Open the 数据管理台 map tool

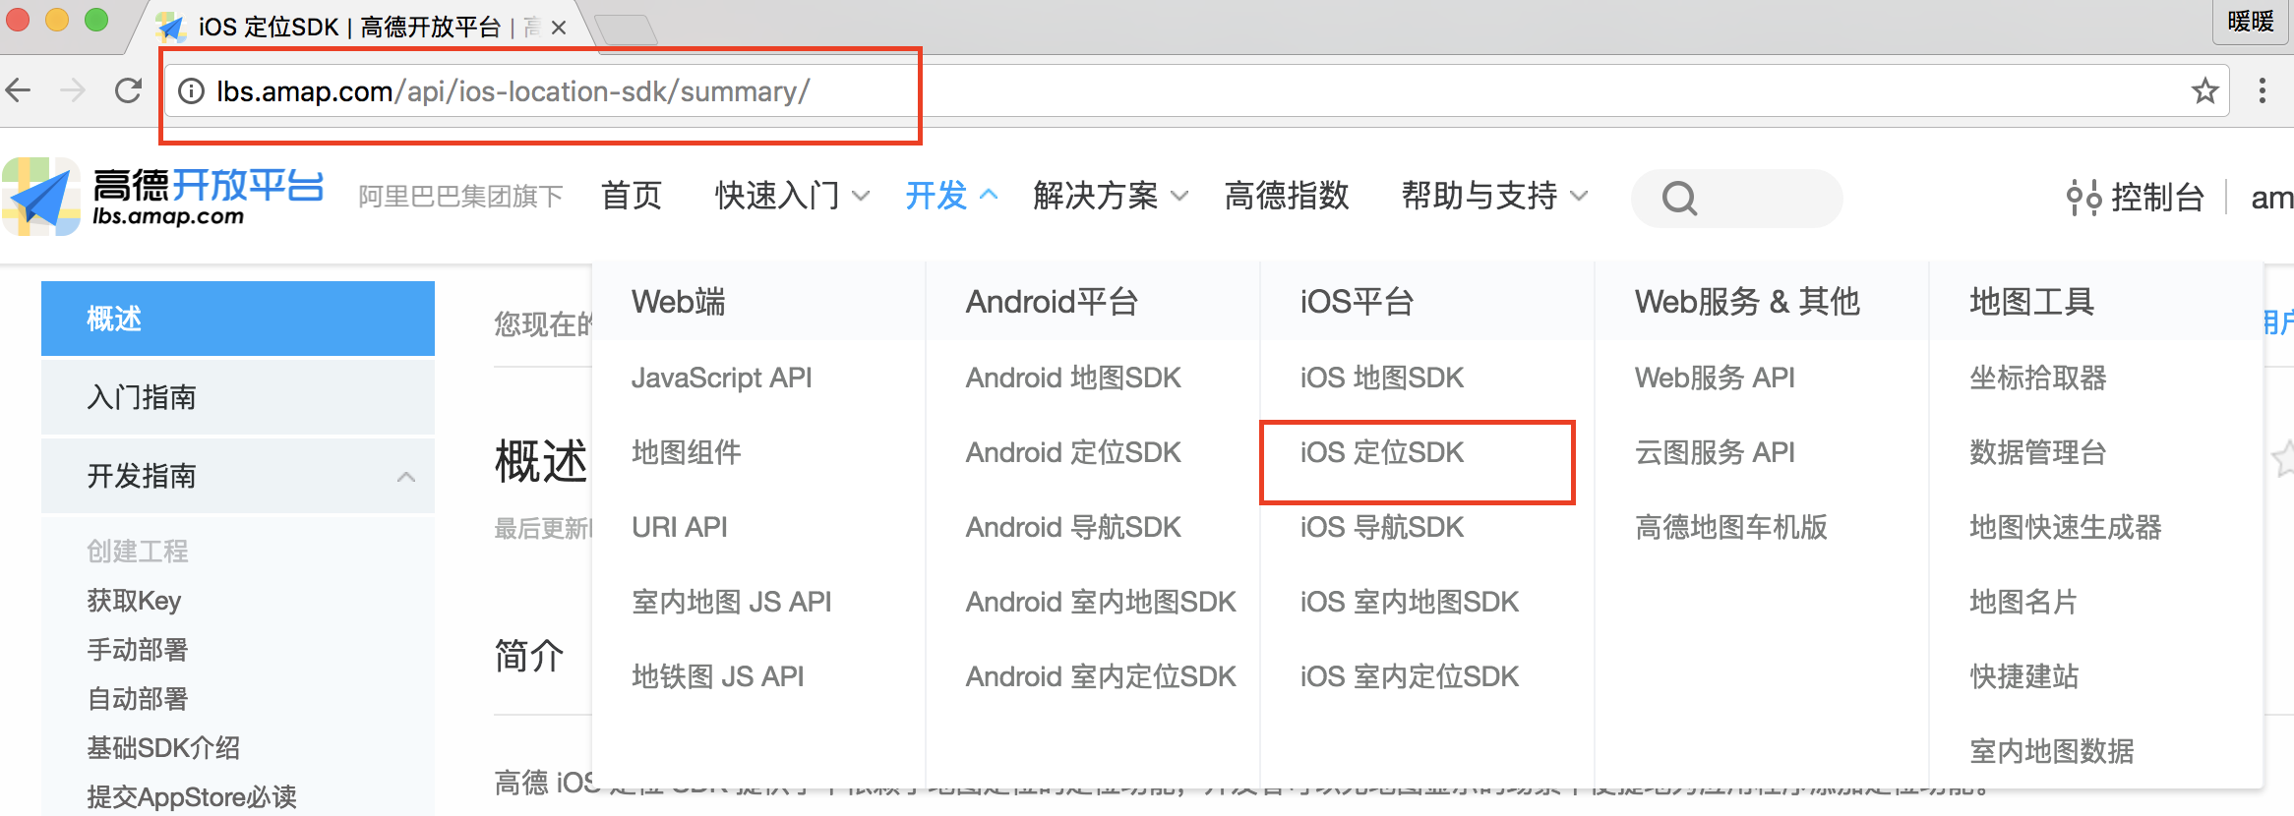click(x=2038, y=452)
